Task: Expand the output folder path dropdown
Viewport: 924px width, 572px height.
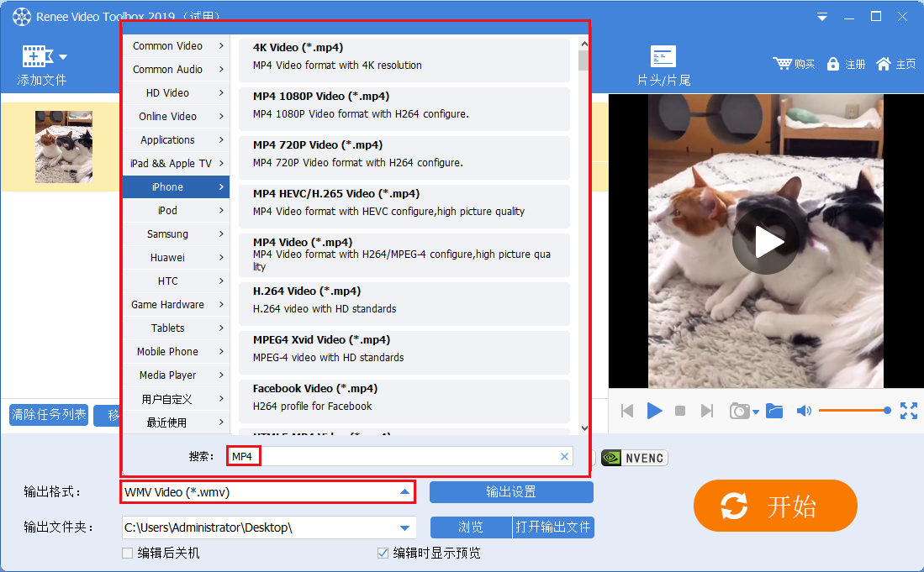Action: [405, 527]
